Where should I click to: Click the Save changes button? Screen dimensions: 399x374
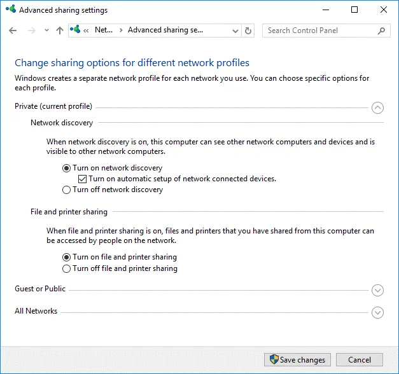pyautogui.click(x=298, y=360)
